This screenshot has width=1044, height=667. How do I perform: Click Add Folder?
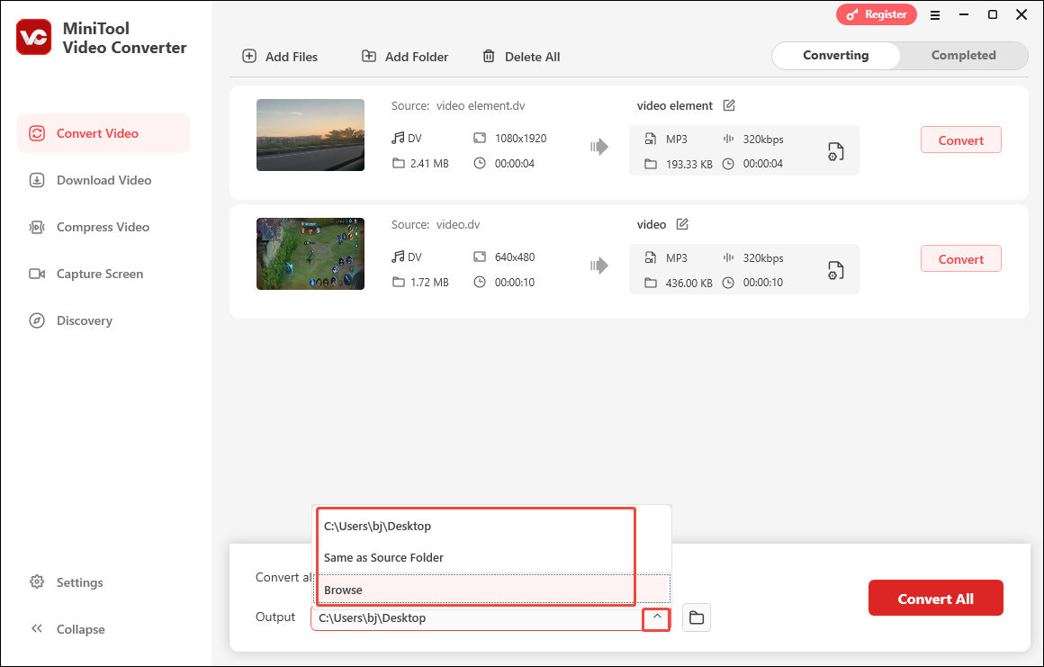click(405, 57)
